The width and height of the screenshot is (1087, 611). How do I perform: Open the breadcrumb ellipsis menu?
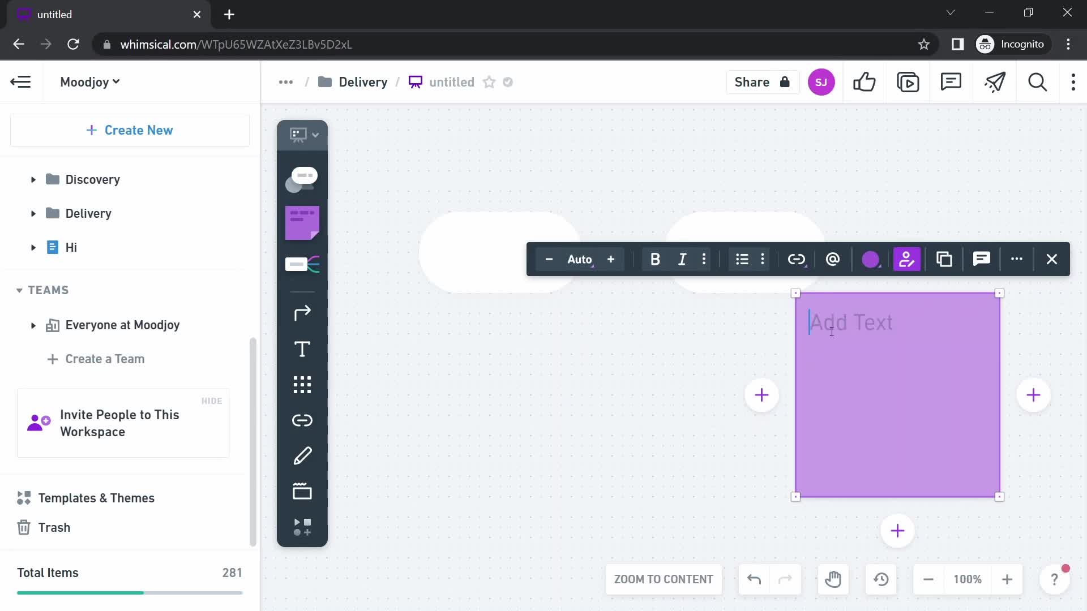tap(286, 82)
